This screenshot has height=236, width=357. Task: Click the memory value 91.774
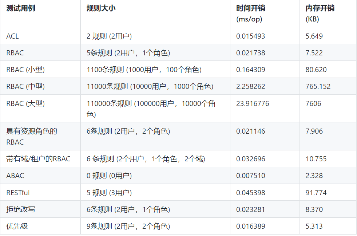(x=316, y=193)
